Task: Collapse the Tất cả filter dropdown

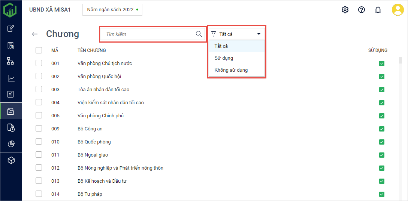Action: click(259, 34)
